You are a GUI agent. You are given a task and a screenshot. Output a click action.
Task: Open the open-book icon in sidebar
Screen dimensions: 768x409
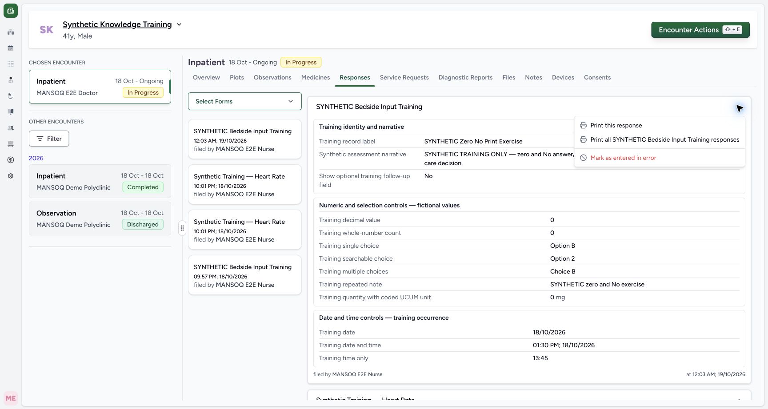pyautogui.click(x=11, y=112)
